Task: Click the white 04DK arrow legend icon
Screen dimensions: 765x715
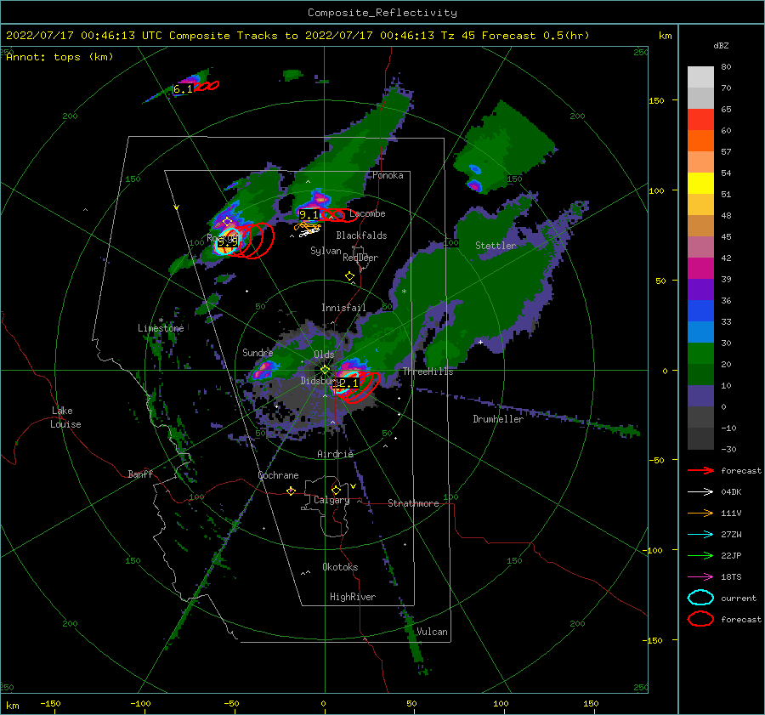Action: (700, 492)
